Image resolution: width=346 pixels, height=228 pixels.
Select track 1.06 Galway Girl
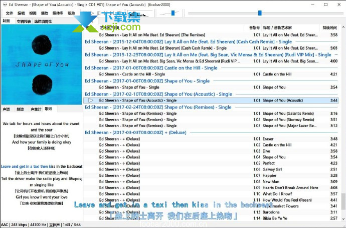click(x=211, y=169)
